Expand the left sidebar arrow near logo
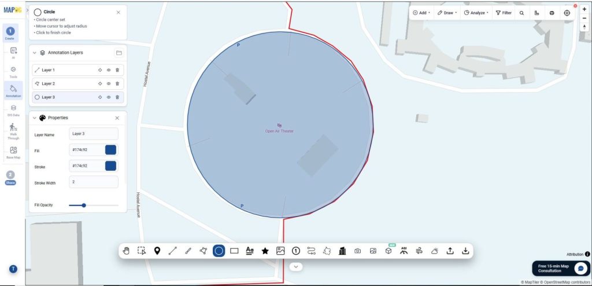The width and height of the screenshot is (592, 286). [x=27, y=10]
